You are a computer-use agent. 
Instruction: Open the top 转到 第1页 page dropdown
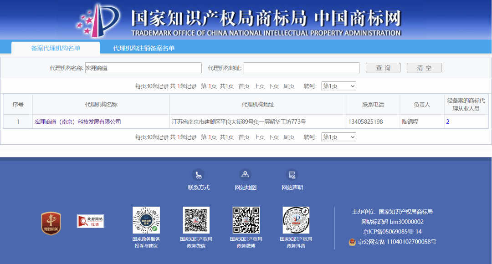point(338,86)
